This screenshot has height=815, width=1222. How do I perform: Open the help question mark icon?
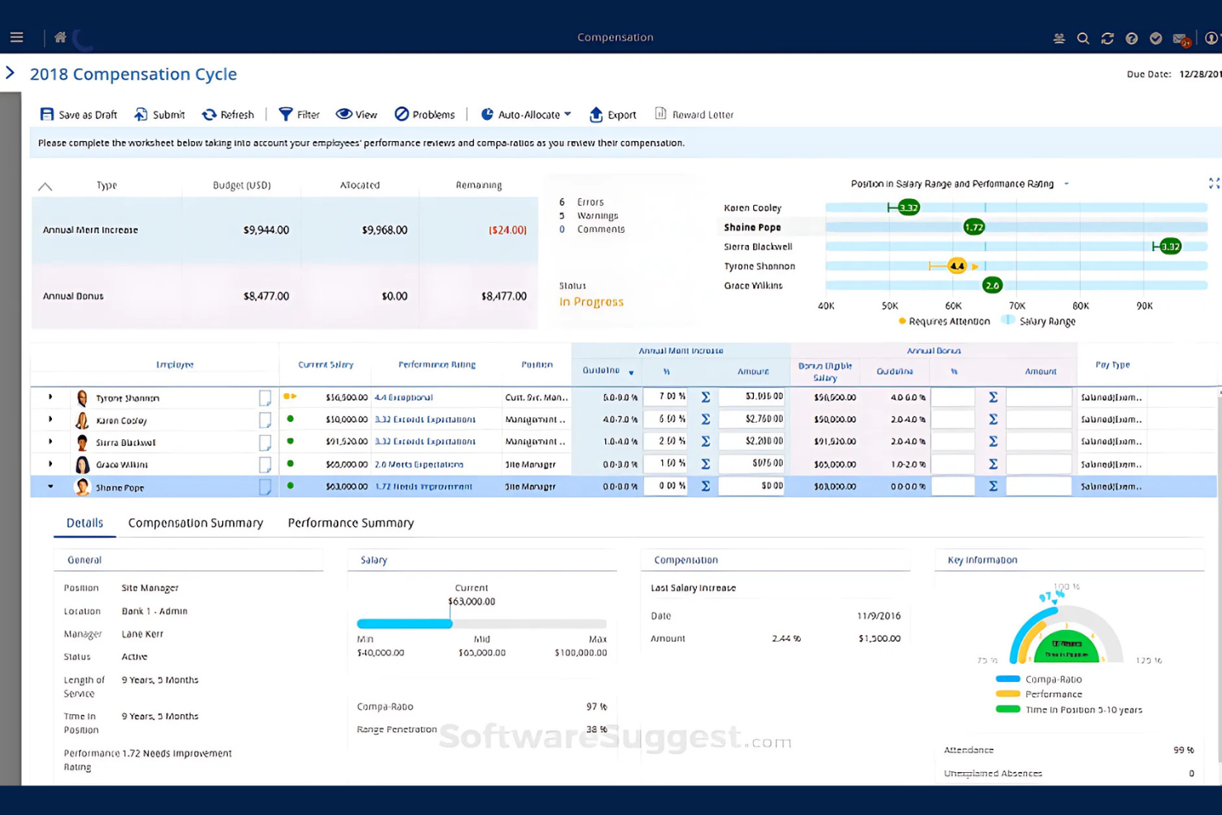tap(1131, 38)
